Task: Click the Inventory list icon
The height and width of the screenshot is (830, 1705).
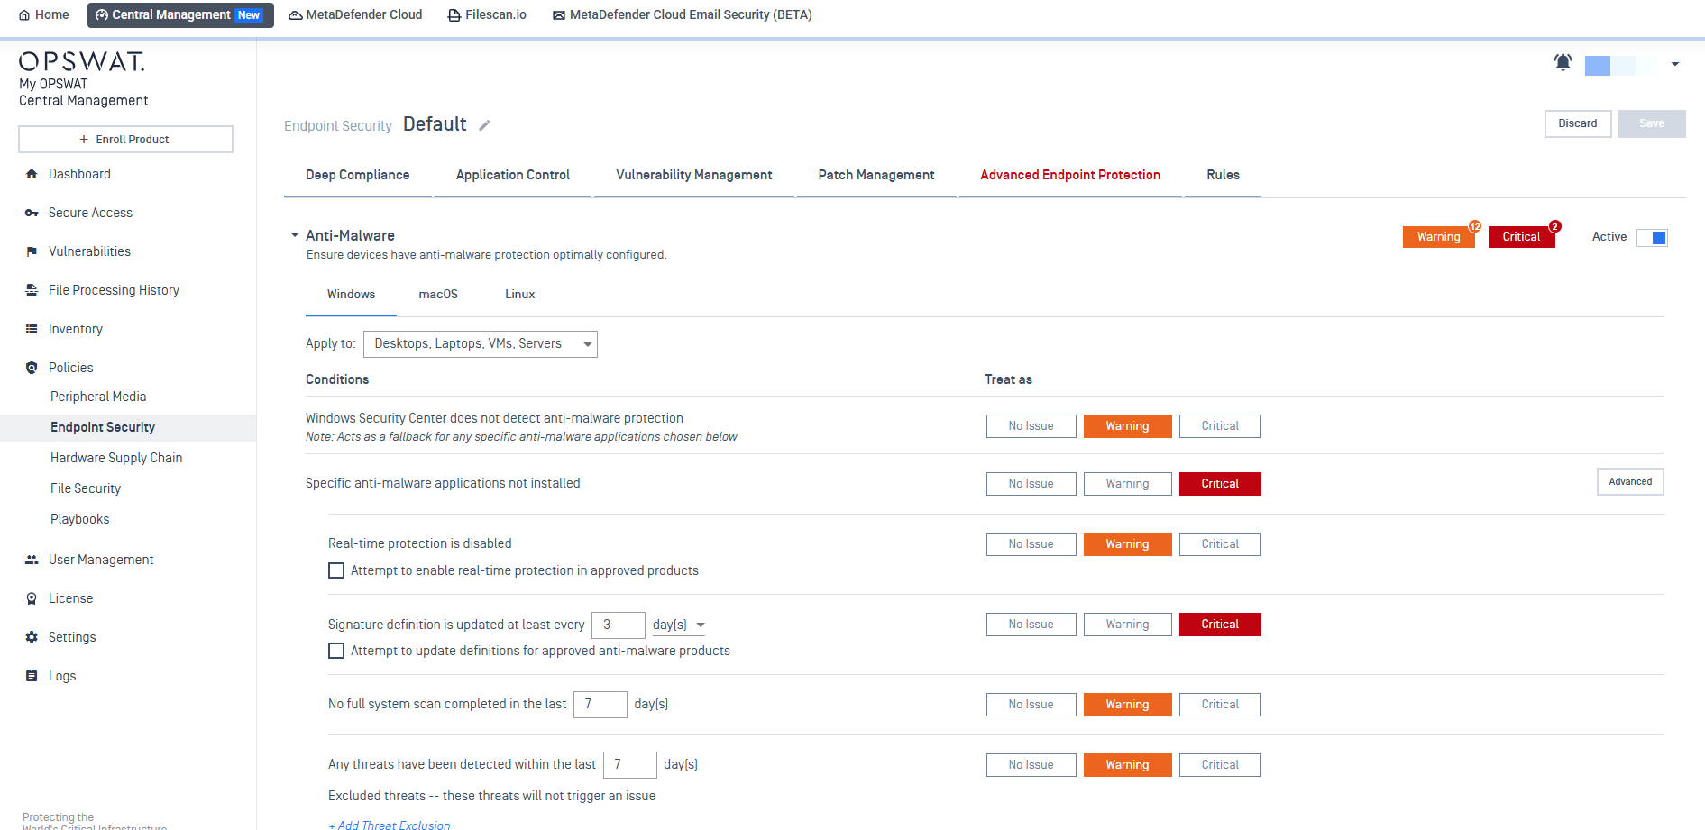Action: [x=32, y=329]
